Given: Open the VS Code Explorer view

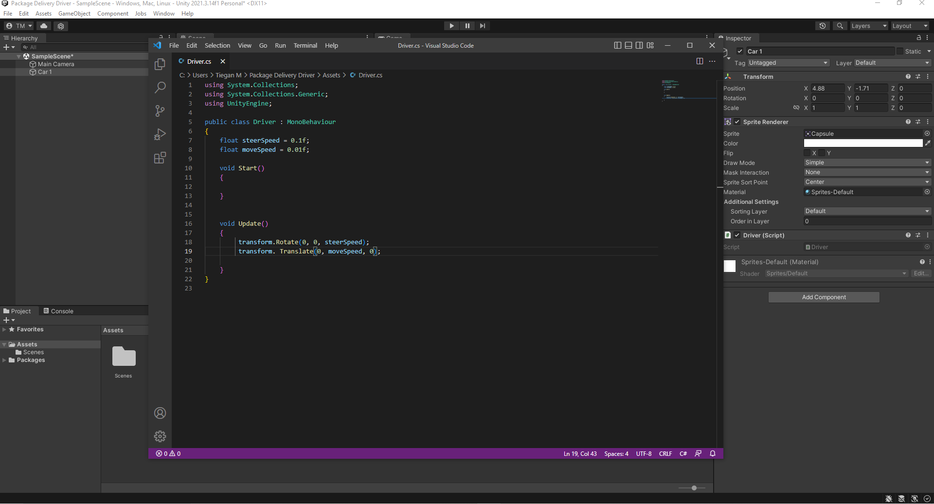Looking at the screenshot, I should [x=160, y=64].
